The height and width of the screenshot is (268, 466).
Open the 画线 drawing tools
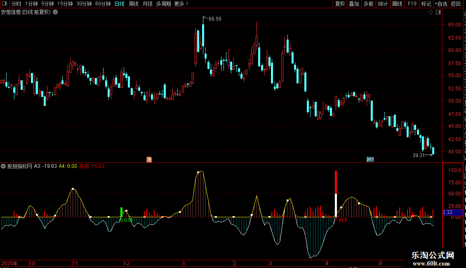[397, 4]
